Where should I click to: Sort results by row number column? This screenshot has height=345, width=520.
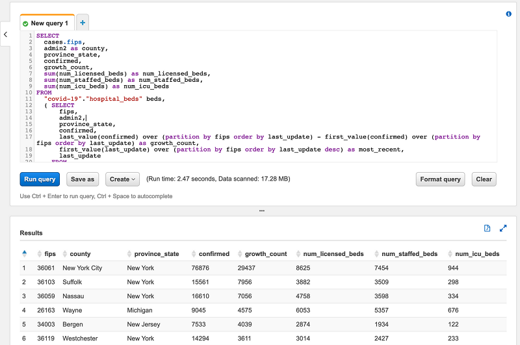25,253
